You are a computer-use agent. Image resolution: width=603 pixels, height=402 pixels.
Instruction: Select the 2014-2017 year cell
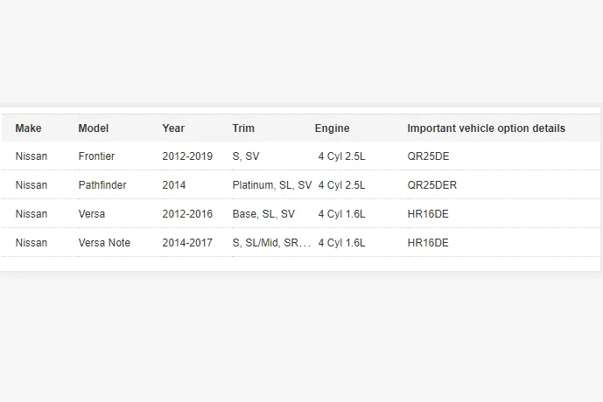tap(187, 243)
